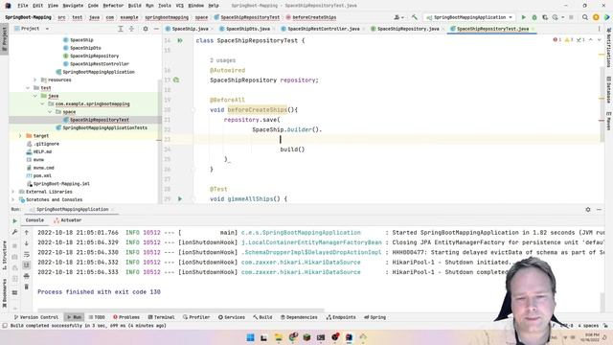
Task: Open IDE and project settings orange icon
Action: click(596, 17)
